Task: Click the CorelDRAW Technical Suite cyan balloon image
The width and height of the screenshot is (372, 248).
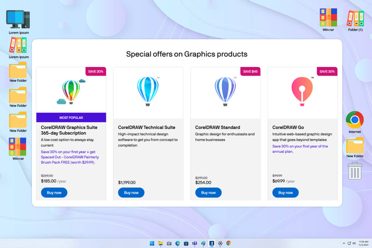Action: (x=148, y=91)
